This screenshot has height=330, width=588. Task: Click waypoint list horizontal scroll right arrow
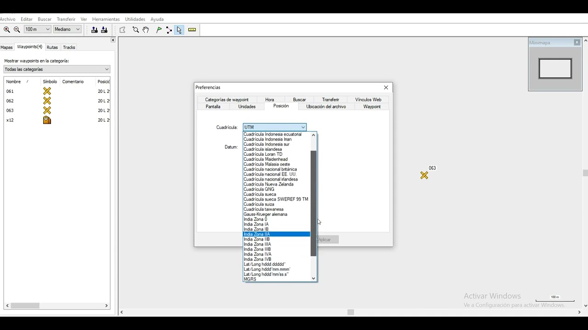point(107,306)
